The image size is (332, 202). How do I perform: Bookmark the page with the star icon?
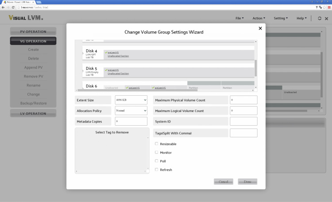pyautogui.click(x=324, y=7)
